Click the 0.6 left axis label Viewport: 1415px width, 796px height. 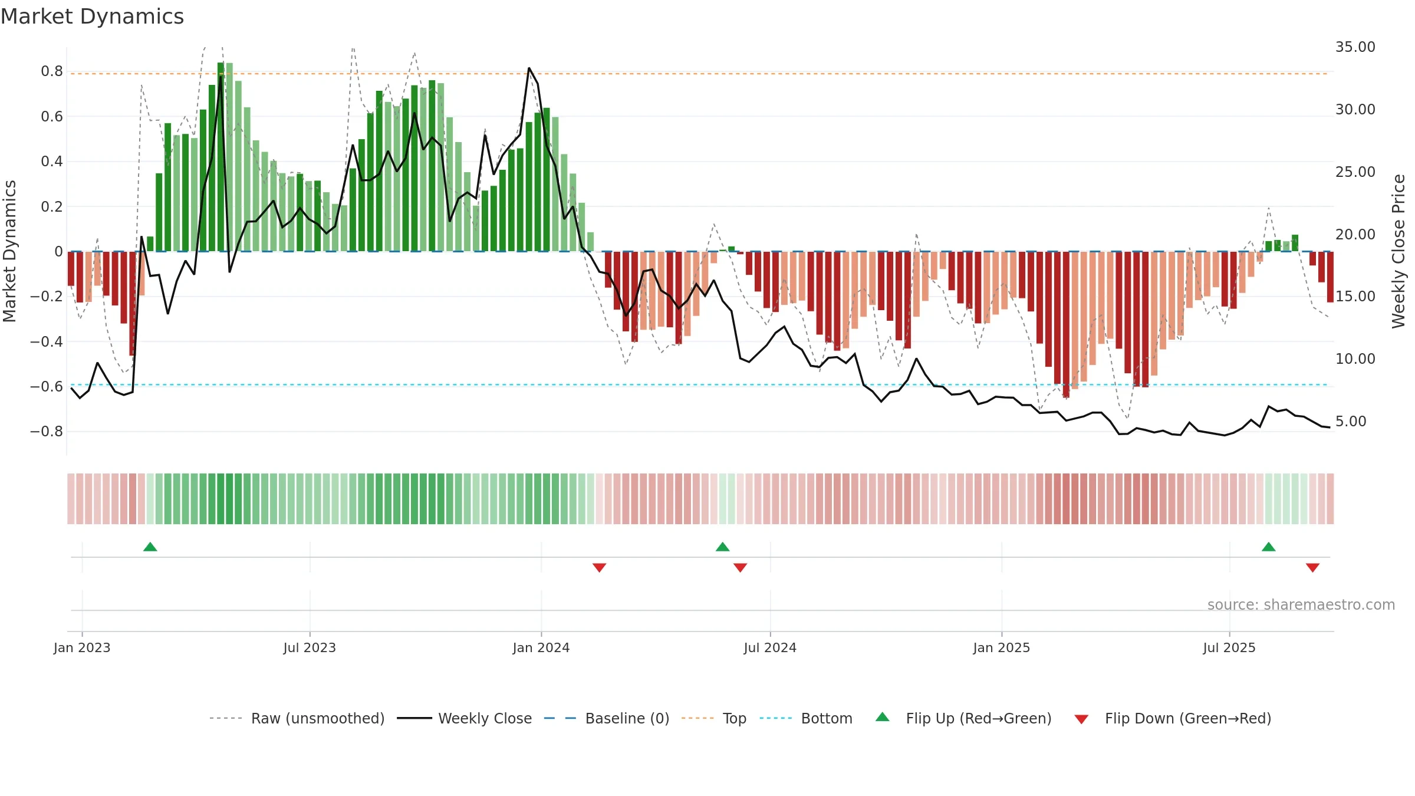coord(52,117)
